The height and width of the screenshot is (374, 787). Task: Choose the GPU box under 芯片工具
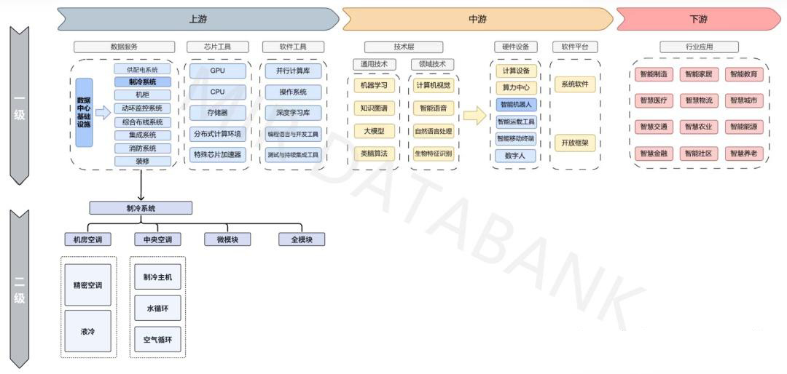tap(217, 71)
